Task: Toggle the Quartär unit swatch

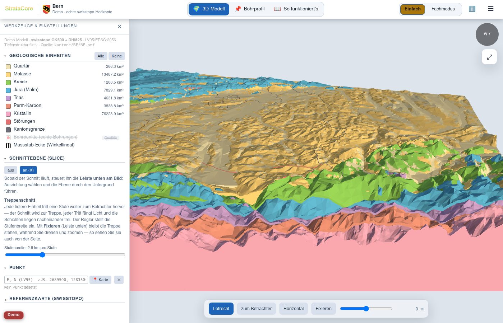Action: 8,66
